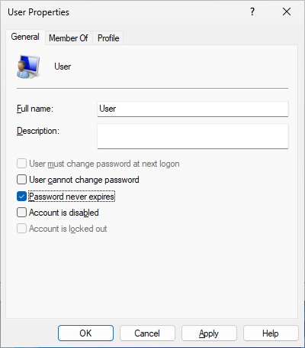Check User must change password at next logon

tap(21, 164)
